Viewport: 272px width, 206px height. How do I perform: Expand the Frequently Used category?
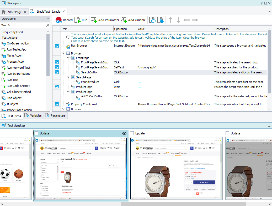pyautogui.click(x=12, y=32)
